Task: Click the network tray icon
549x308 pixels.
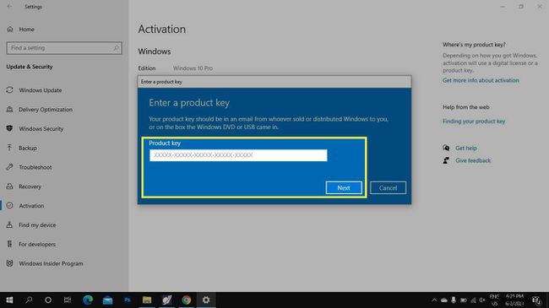Action: coord(473,300)
